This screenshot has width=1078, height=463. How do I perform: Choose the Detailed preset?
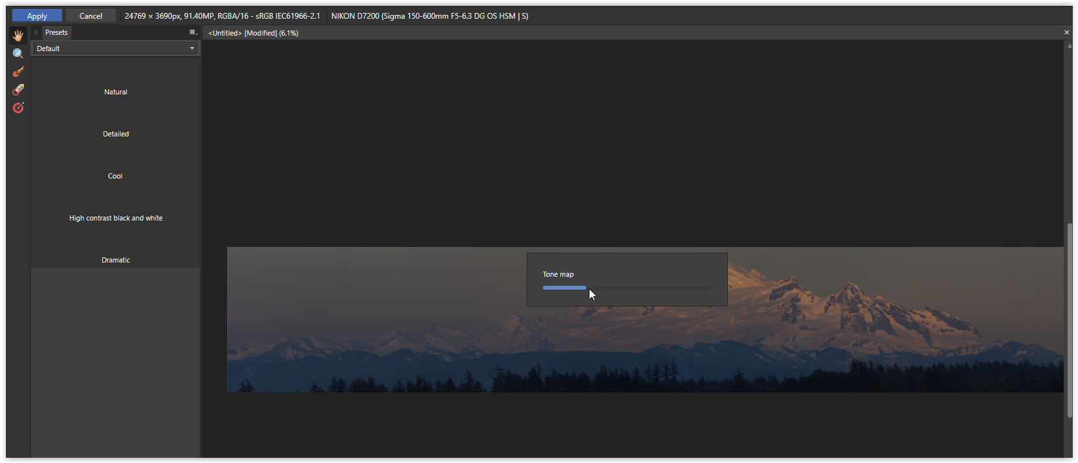[x=116, y=134]
